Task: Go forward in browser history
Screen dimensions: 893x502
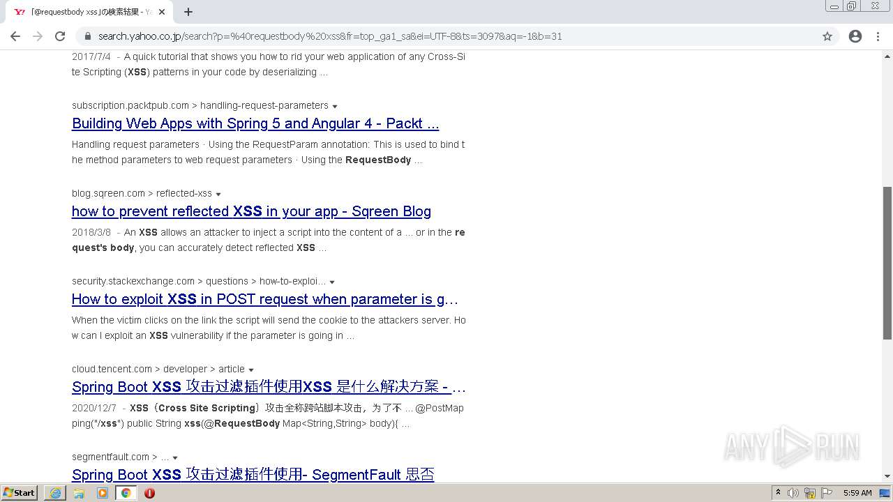Action: (x=38, y=36)
